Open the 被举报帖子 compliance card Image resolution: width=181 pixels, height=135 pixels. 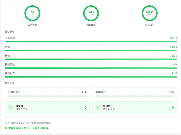click(x=47, y=93)
